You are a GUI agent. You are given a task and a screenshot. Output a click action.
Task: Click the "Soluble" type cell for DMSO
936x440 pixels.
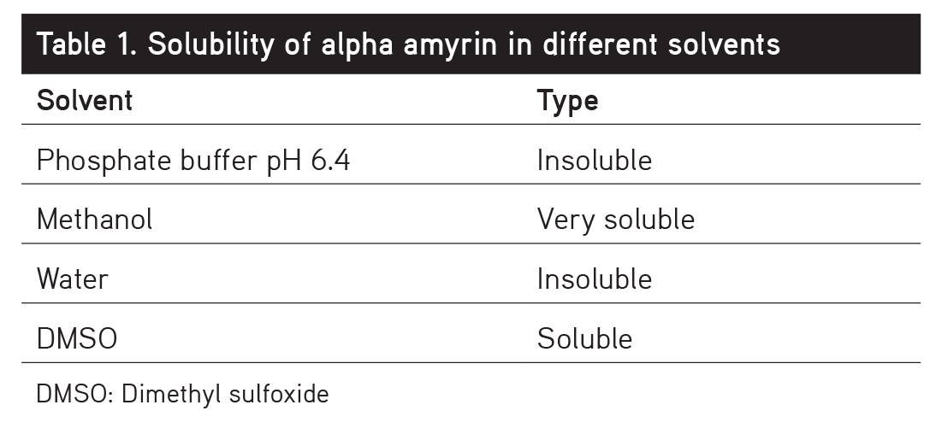tap(584, 339)
